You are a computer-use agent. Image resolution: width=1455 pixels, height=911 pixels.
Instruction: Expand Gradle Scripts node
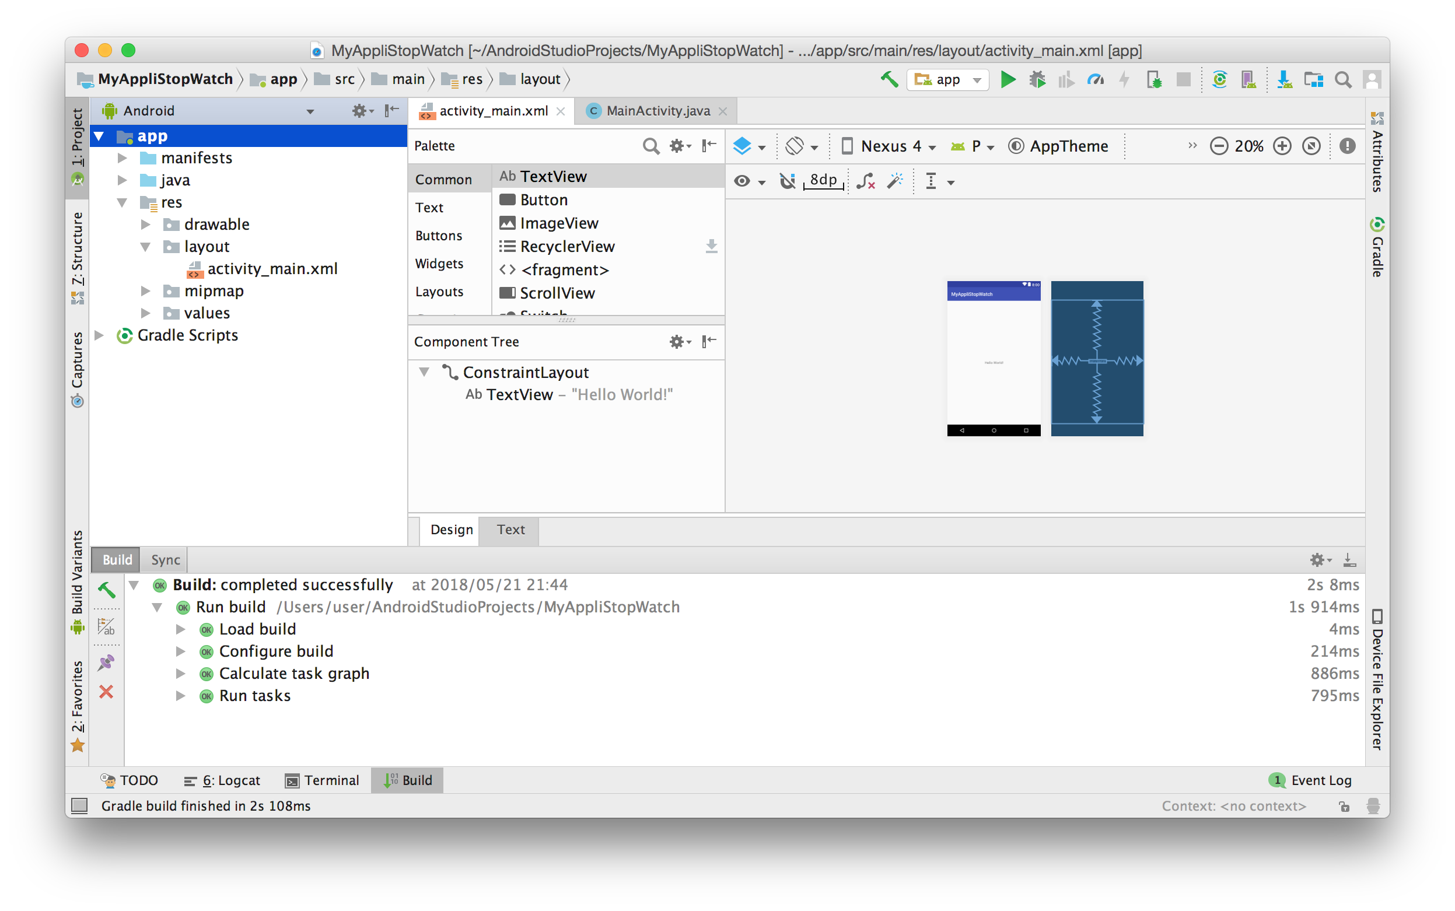99,335
